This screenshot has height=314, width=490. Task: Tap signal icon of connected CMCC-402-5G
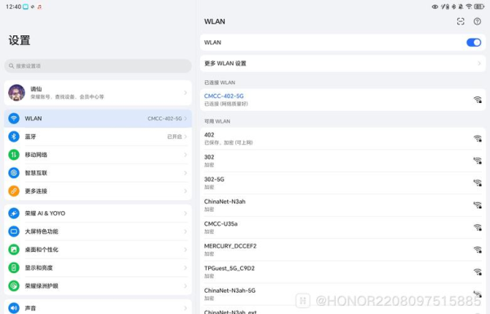click(477, 100)
